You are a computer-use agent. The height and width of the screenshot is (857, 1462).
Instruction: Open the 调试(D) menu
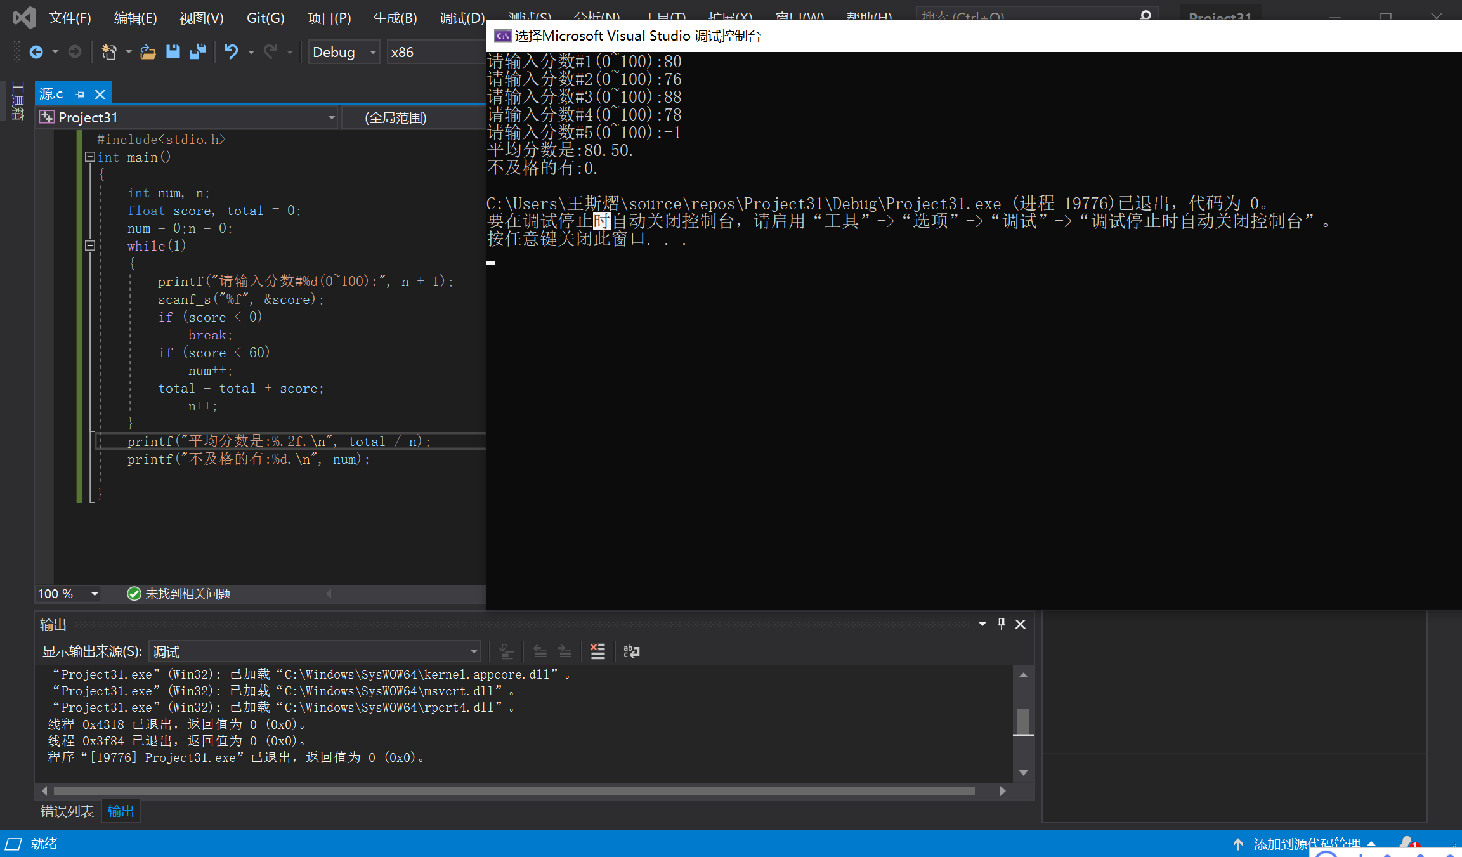(x=462, y=18)
